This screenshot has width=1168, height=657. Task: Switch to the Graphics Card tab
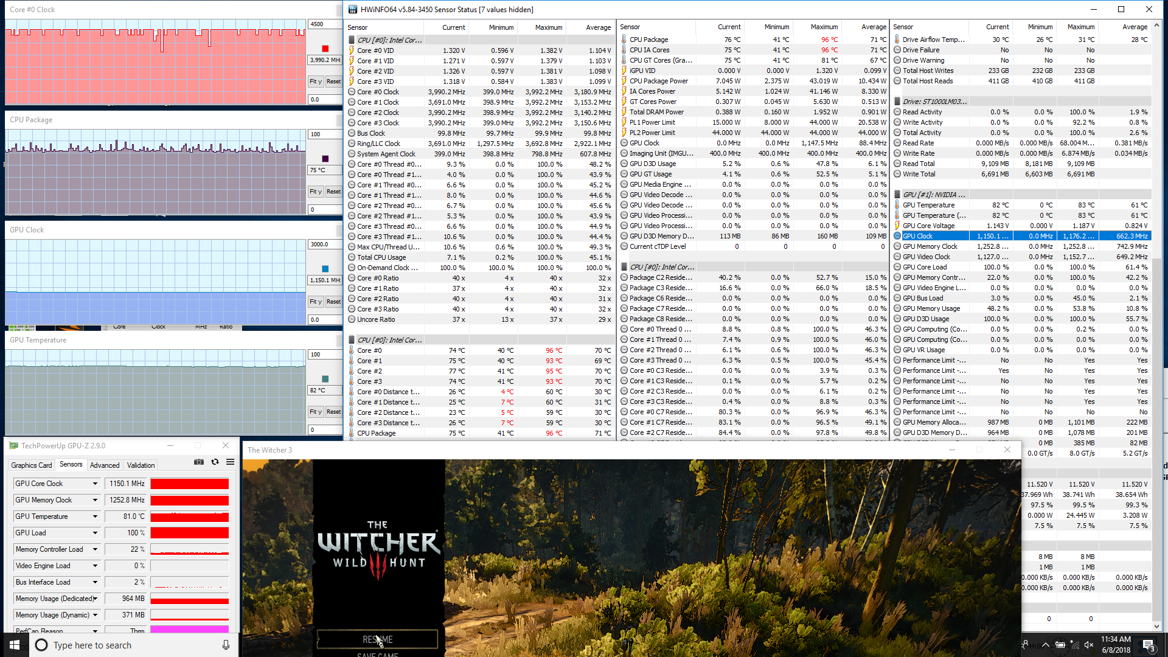pos(32,465)
